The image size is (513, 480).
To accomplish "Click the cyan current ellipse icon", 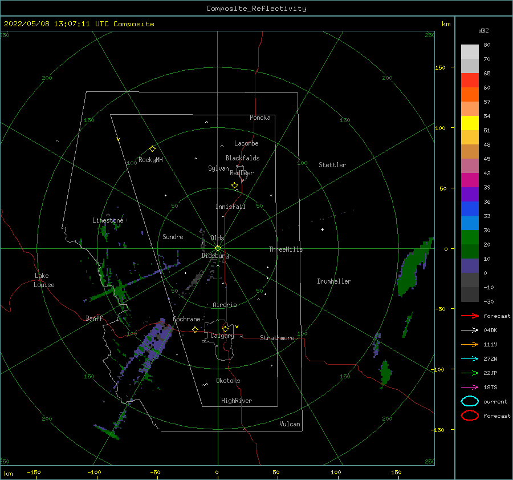I will tap(470, 401).
